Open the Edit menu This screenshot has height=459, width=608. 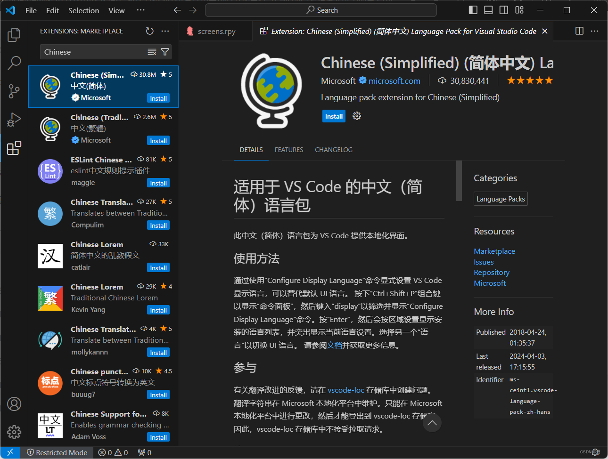pos(52,10)
